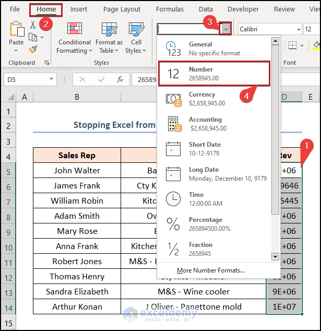Switch to the Page Layout tab
Screen dimensions: 321x331
[122, 9]
